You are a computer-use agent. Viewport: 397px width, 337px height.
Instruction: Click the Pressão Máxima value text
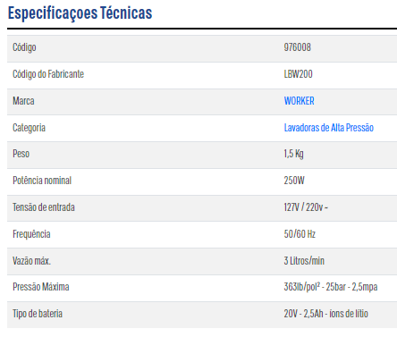pos(331,287)
